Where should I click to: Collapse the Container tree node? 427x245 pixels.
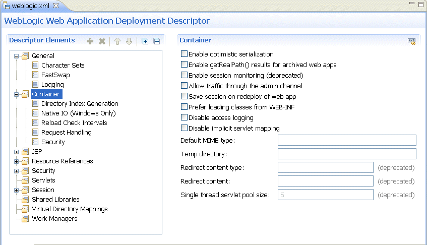pos(16,95)
